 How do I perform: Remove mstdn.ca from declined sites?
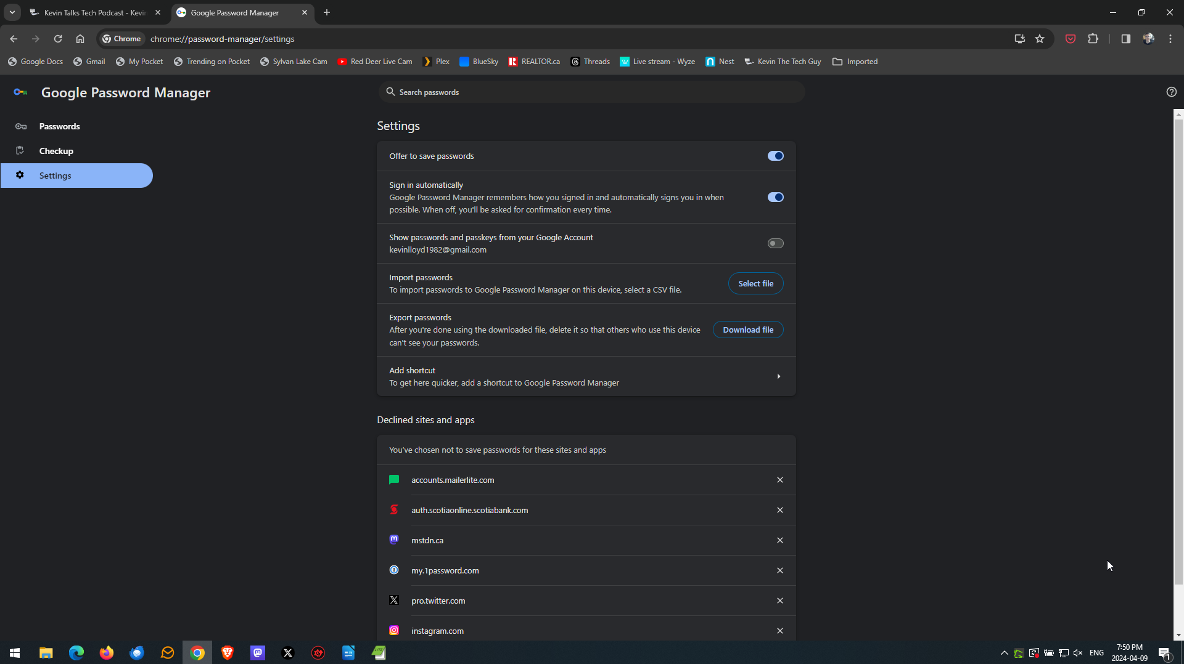click(779, 540)
